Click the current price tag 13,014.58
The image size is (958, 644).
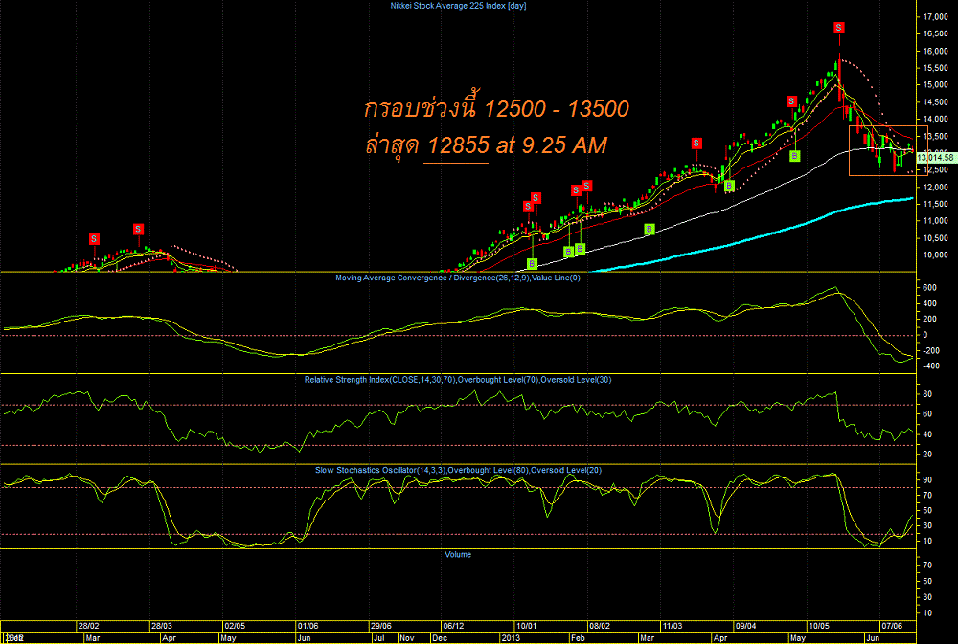click(x=935, y=158)
